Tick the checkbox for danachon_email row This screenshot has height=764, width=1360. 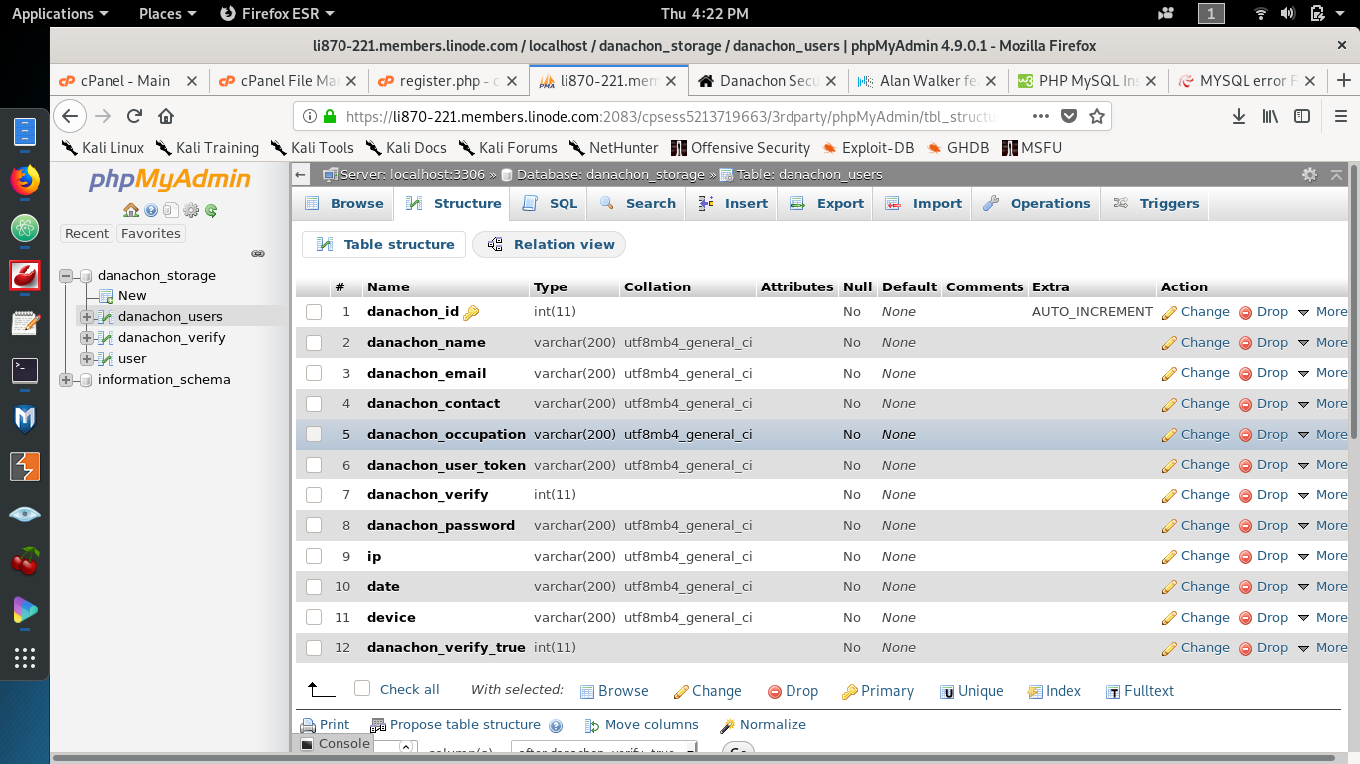[x=314, y=373]
